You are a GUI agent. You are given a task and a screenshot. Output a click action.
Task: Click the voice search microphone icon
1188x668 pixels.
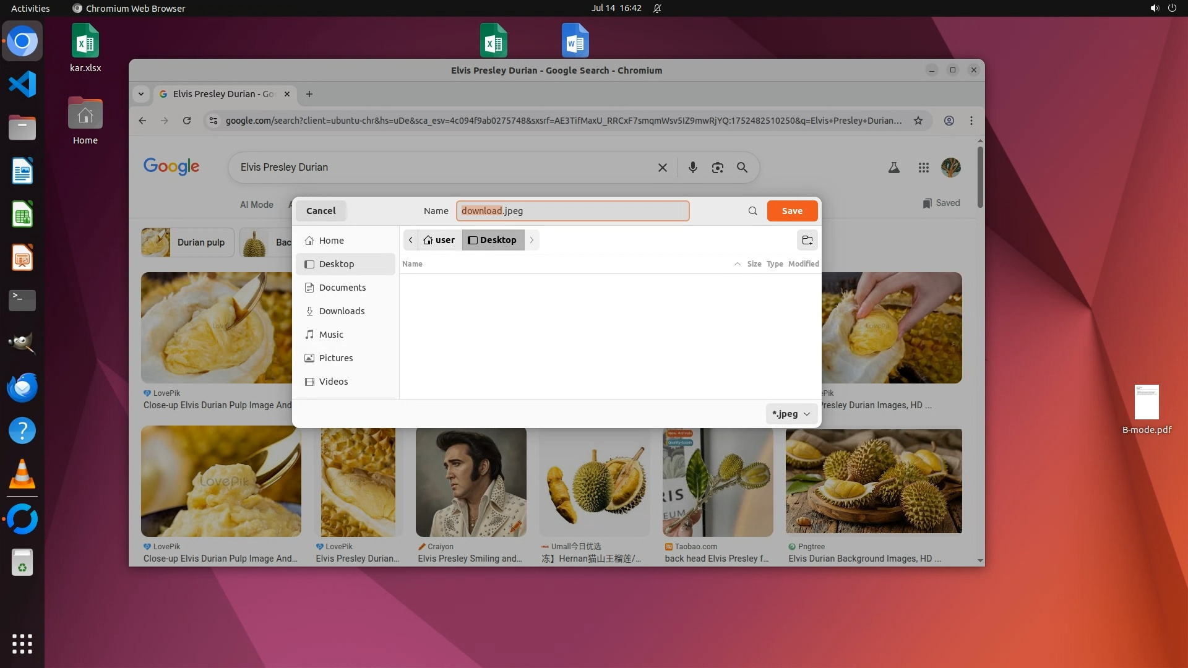[x=692, y=168]
